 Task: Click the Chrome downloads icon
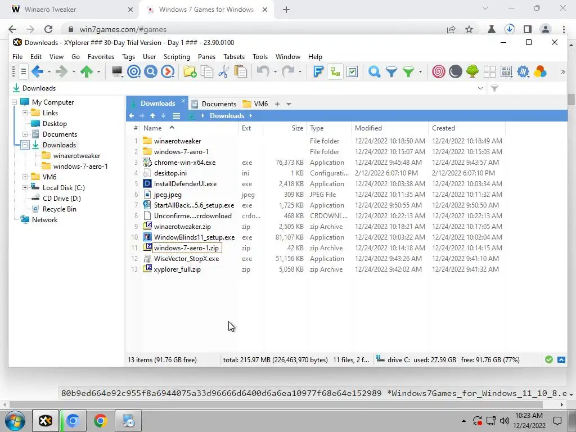(x=510, y=29)
